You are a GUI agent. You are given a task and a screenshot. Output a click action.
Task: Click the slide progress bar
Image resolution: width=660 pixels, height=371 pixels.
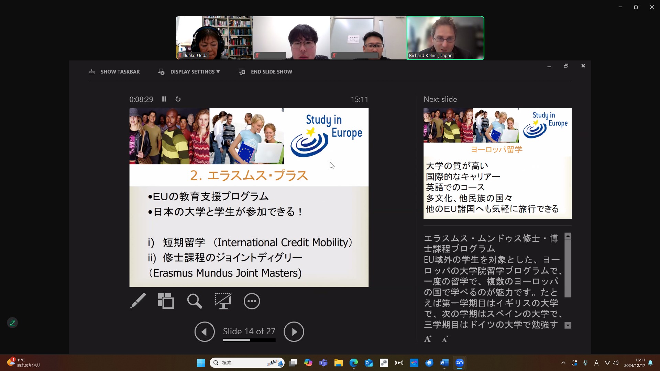point(249,340)
